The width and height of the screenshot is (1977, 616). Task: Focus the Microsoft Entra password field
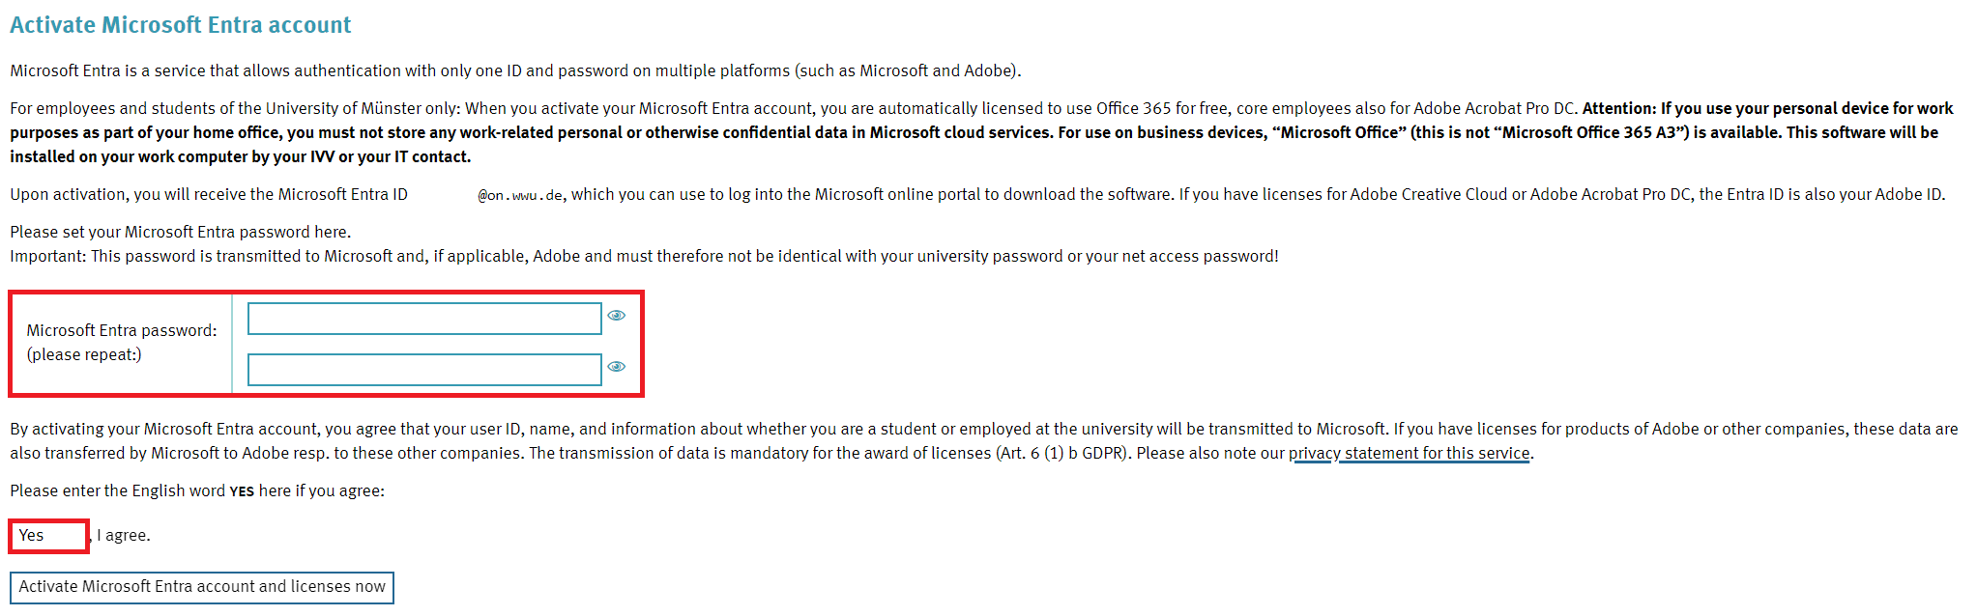point(424,319)
